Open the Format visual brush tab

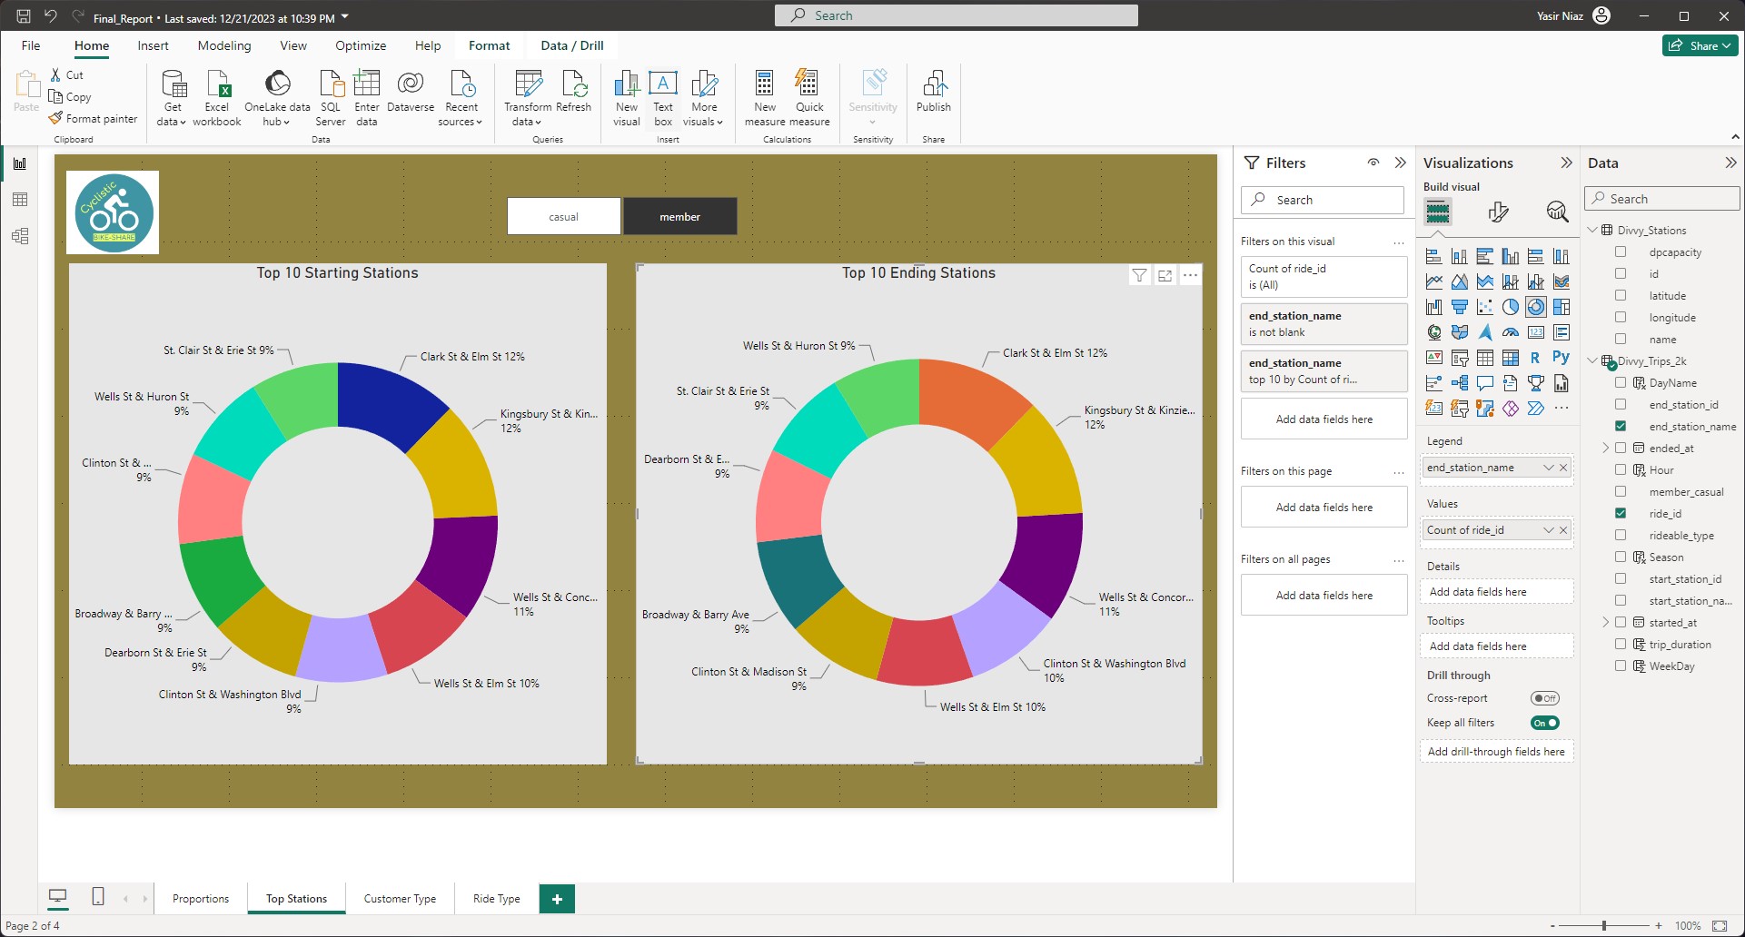[x=1498, y=212]
